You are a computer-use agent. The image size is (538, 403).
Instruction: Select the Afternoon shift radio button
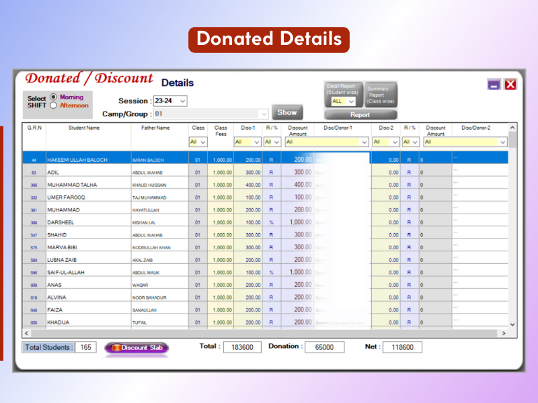click(x=54, y=105)
